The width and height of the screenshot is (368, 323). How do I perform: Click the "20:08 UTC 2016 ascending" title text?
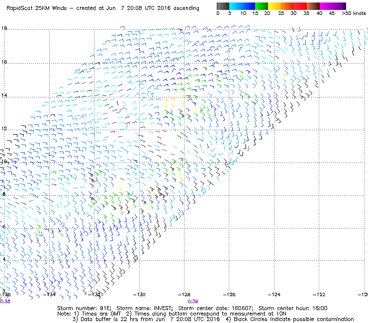tap(163, 8)
